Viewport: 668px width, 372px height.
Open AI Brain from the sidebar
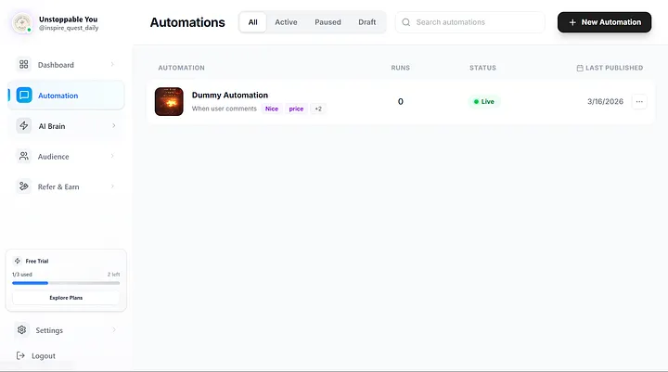click(x=66, y=126)
